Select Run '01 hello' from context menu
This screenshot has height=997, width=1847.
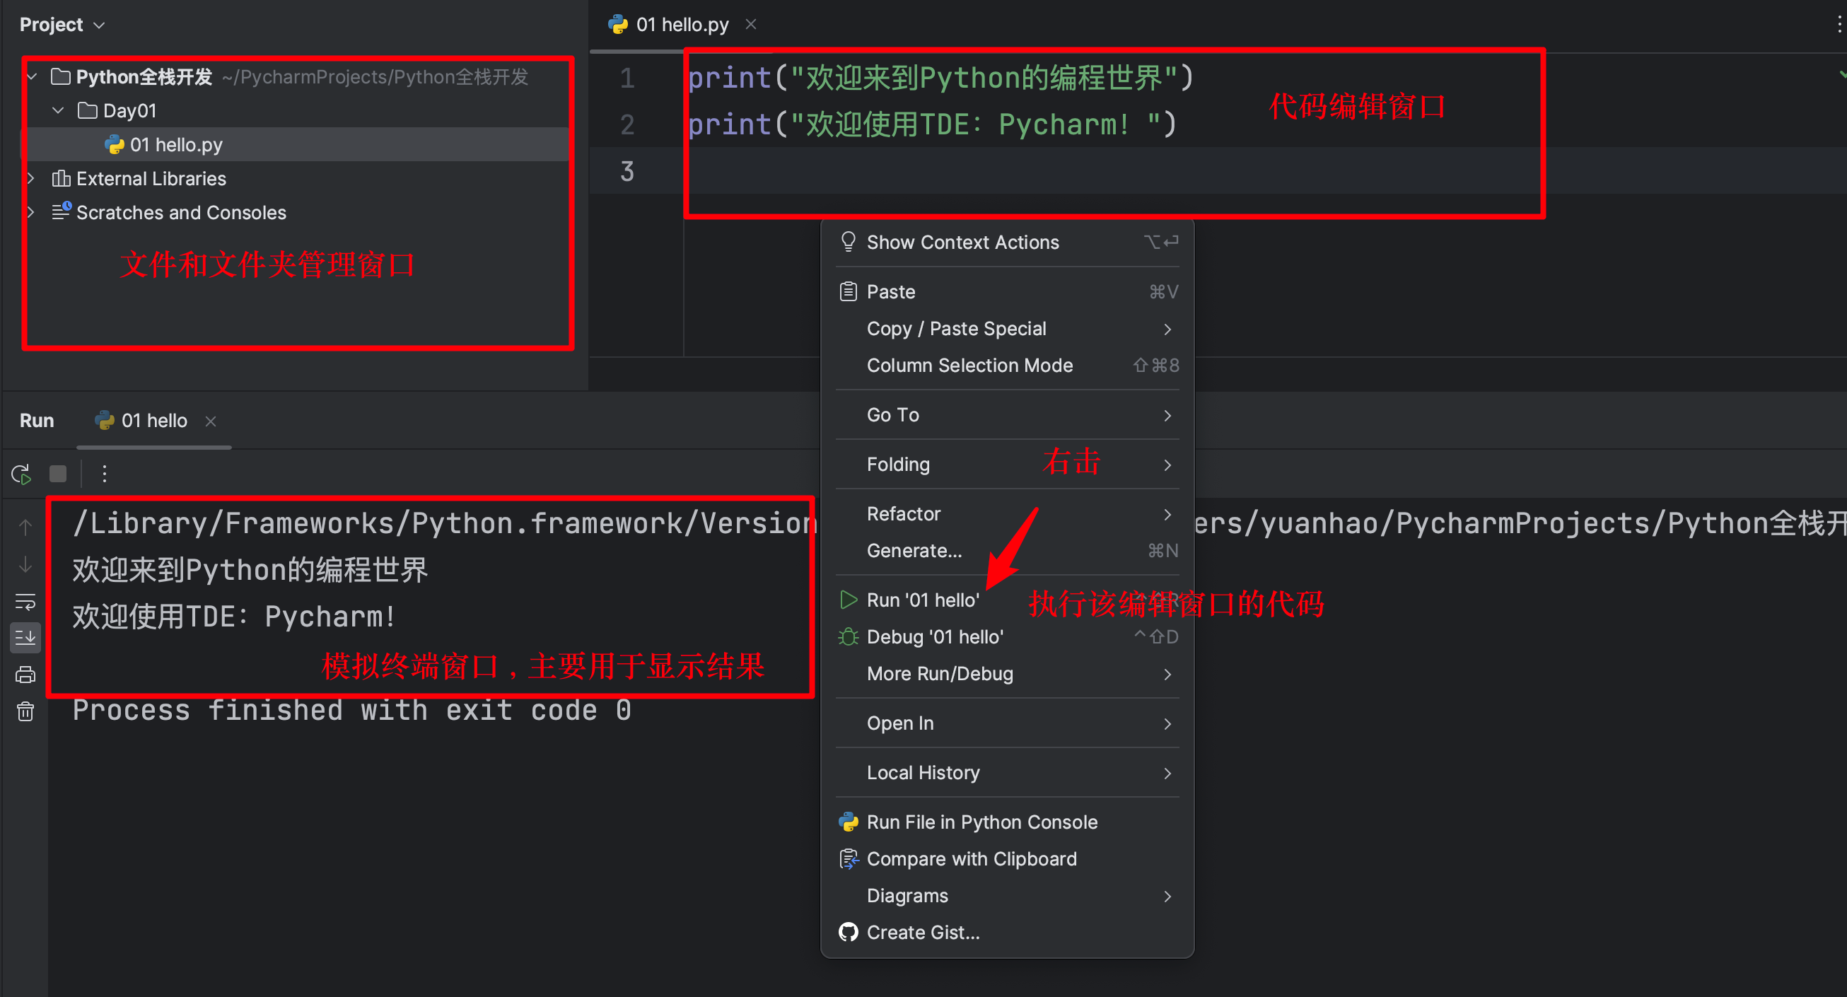(922, 600)
